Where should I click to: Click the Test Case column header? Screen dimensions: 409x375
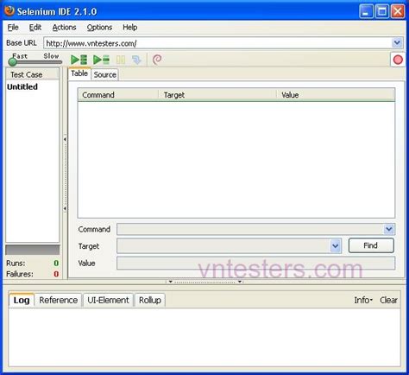click(x=33, y=74)
